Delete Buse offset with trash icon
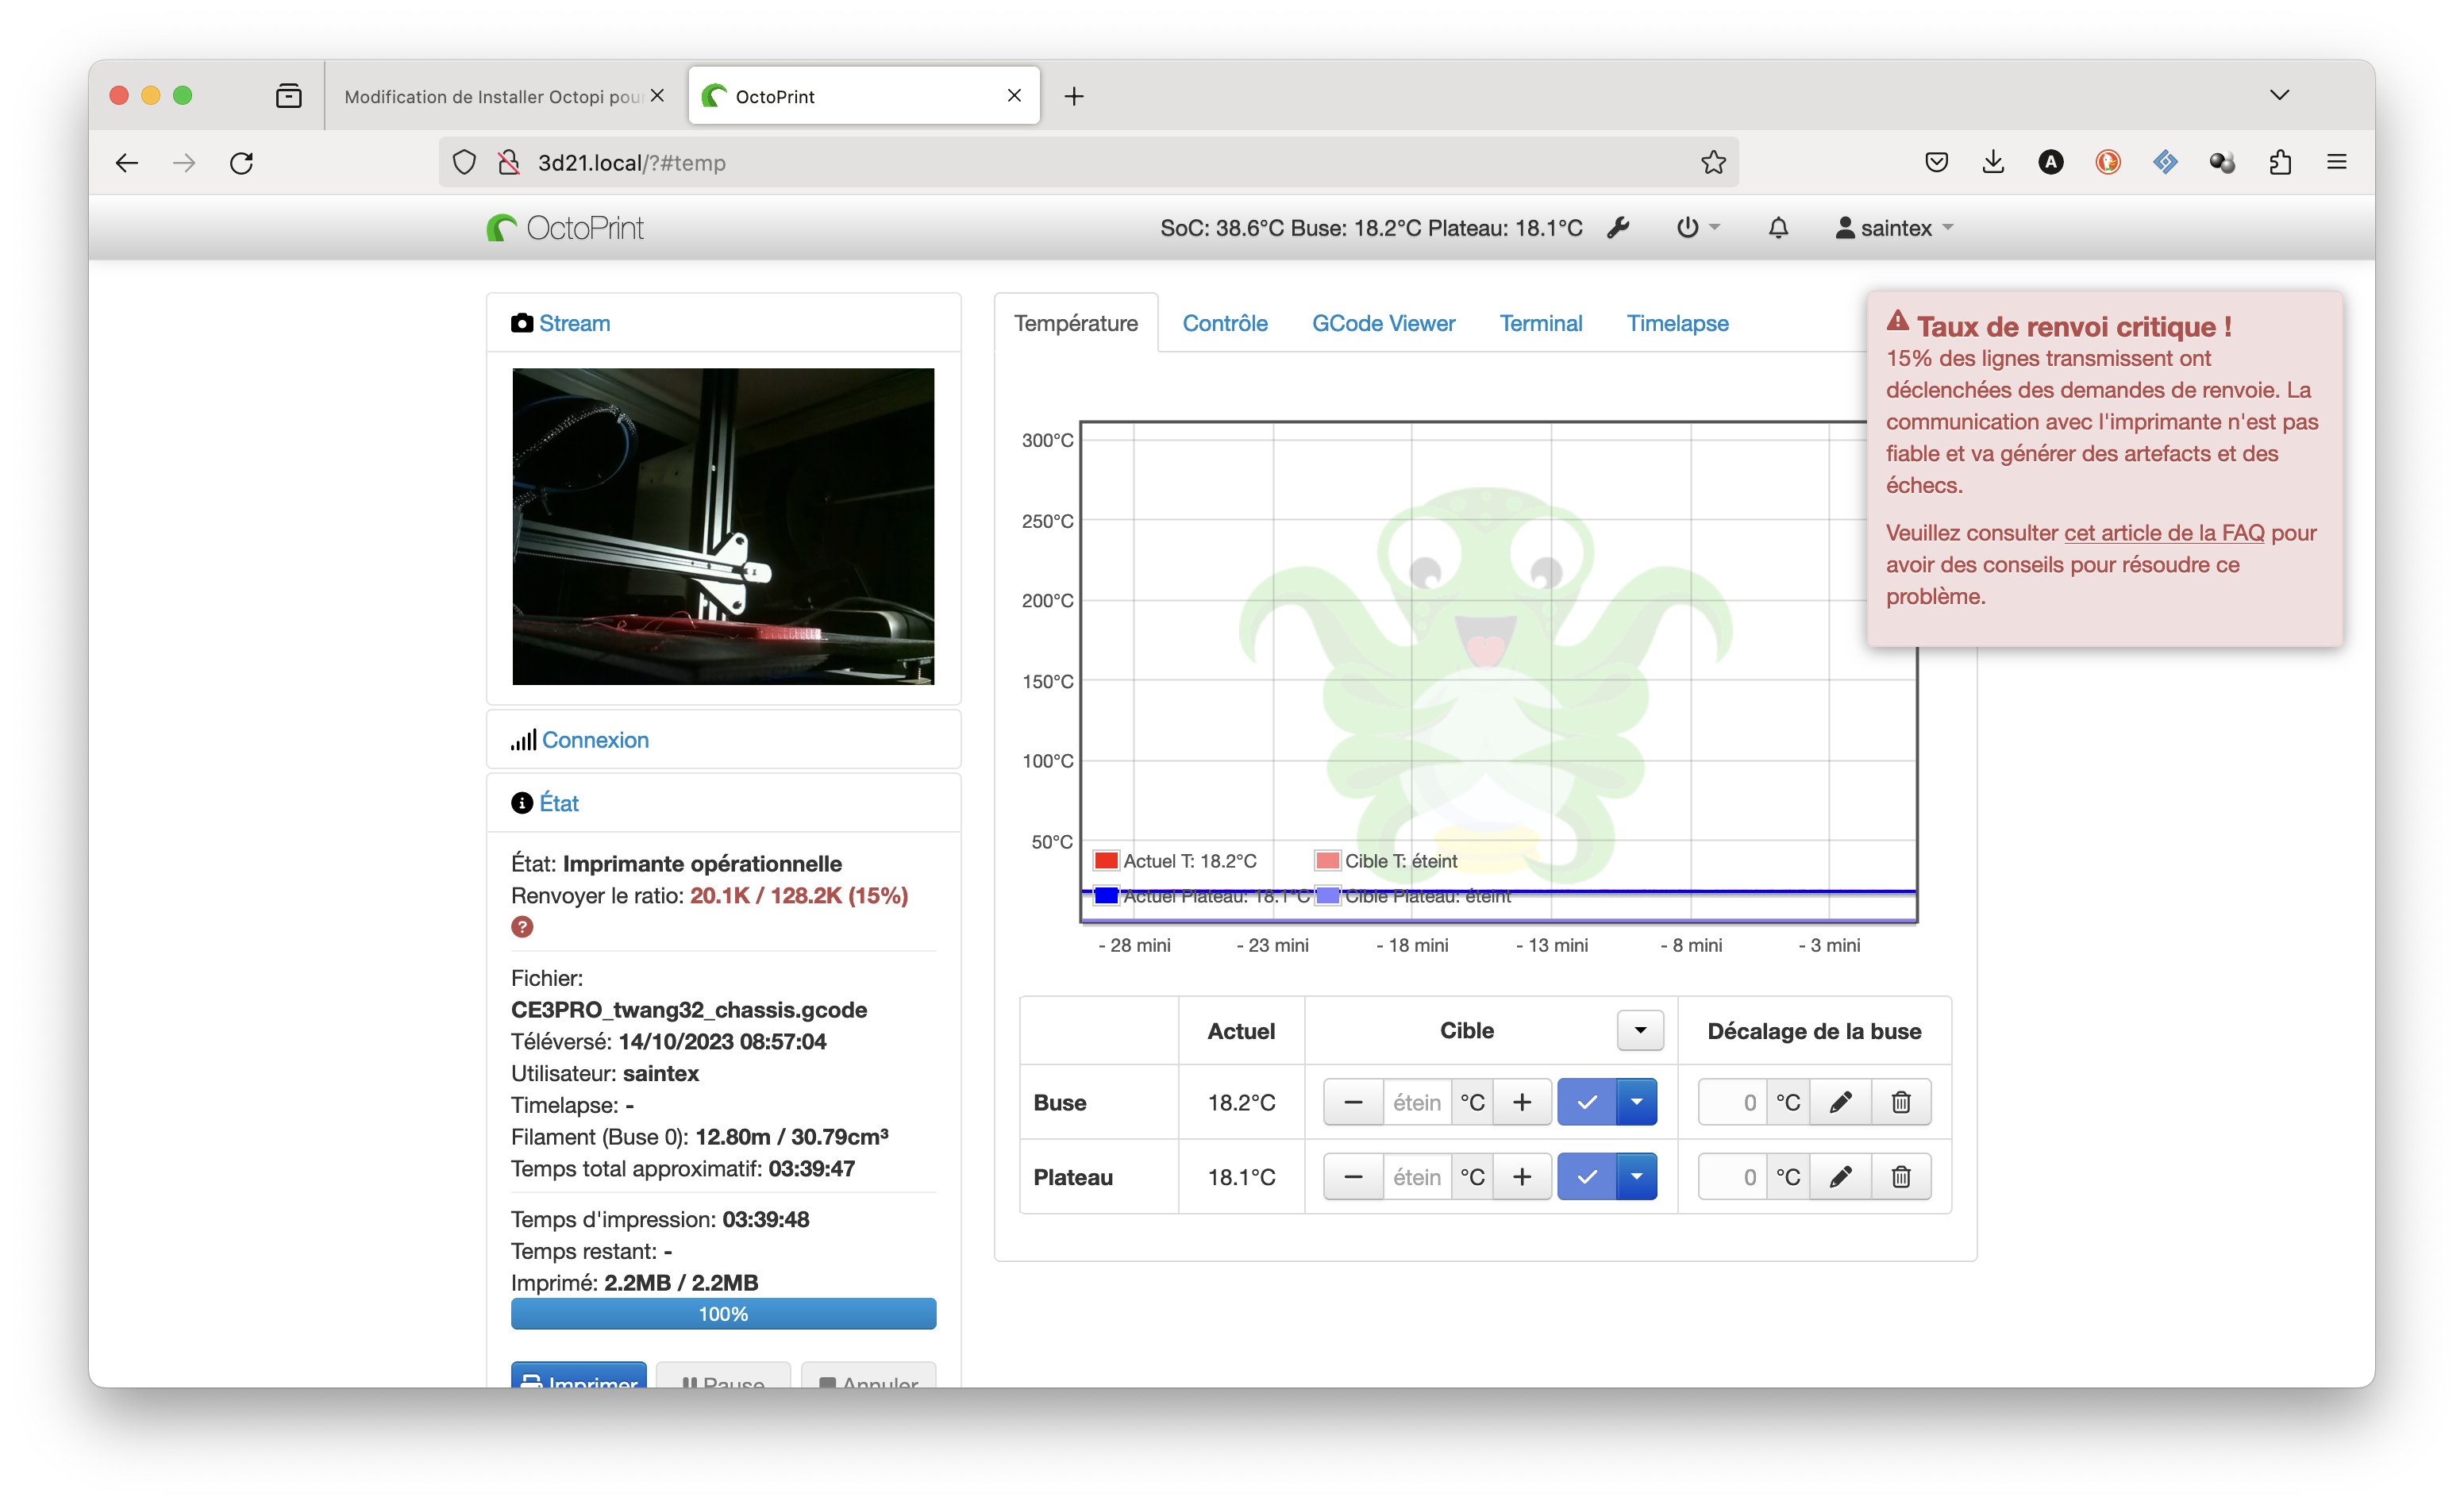 (1901, 1102)
